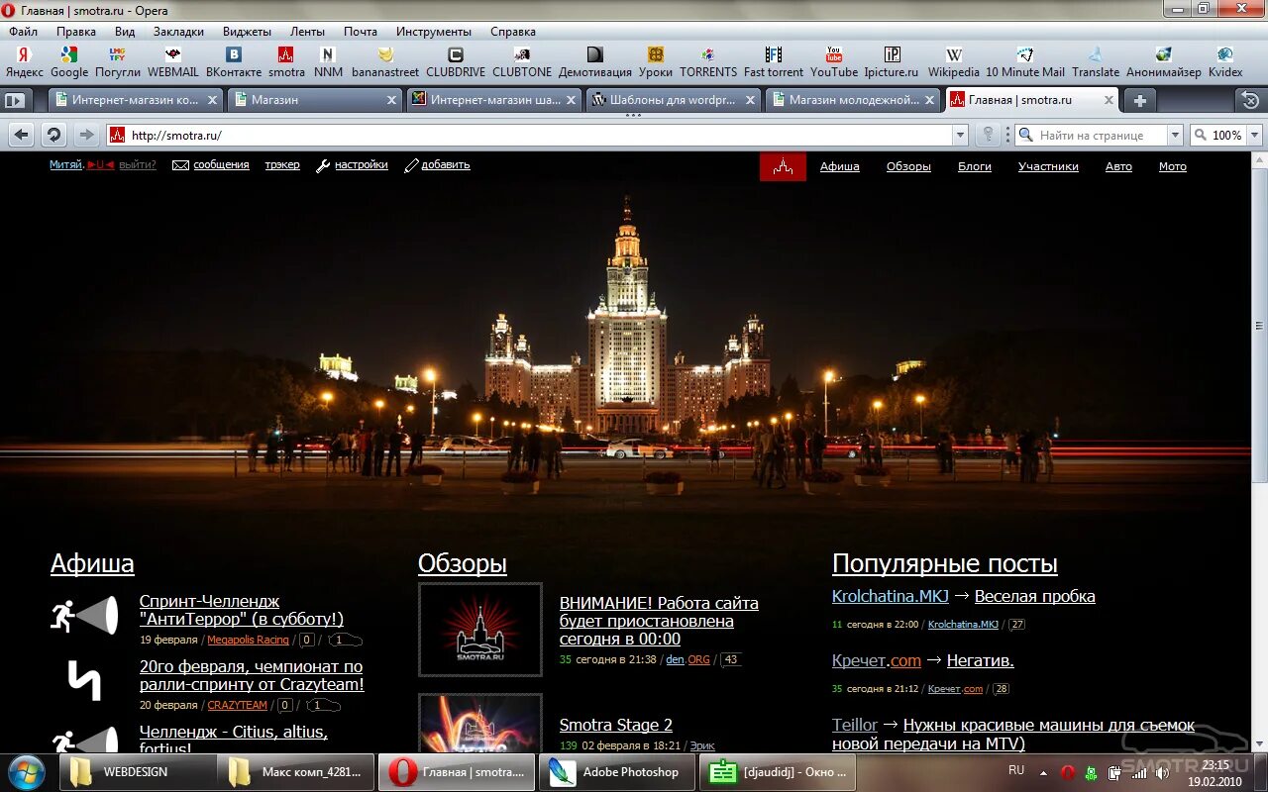Image resolution: width=1268 pixels, height=792 pixels.
Task: Open the CLUBDRIVE bookmark icon
Action: [456, 54]
